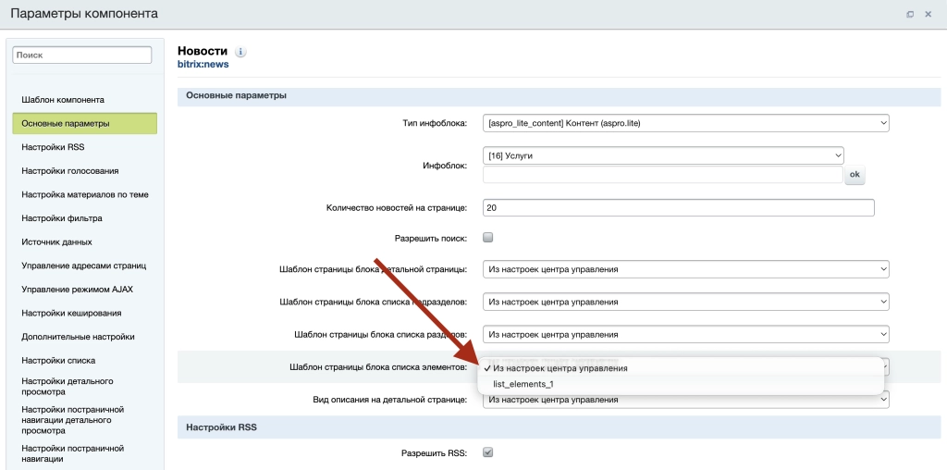Go to Шаблон компонента section

[x=63, y=99]
